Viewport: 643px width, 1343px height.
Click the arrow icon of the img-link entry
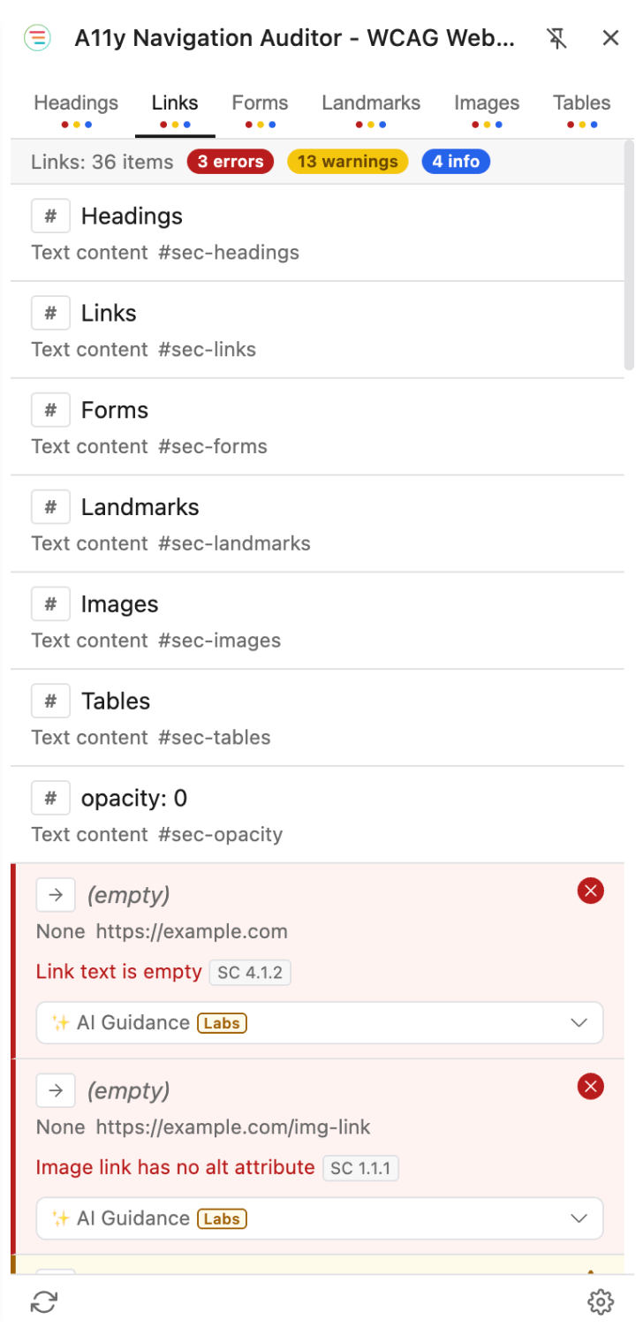(x=56, y=1091)
